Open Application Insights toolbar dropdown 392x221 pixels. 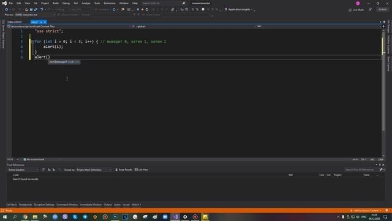239,10
